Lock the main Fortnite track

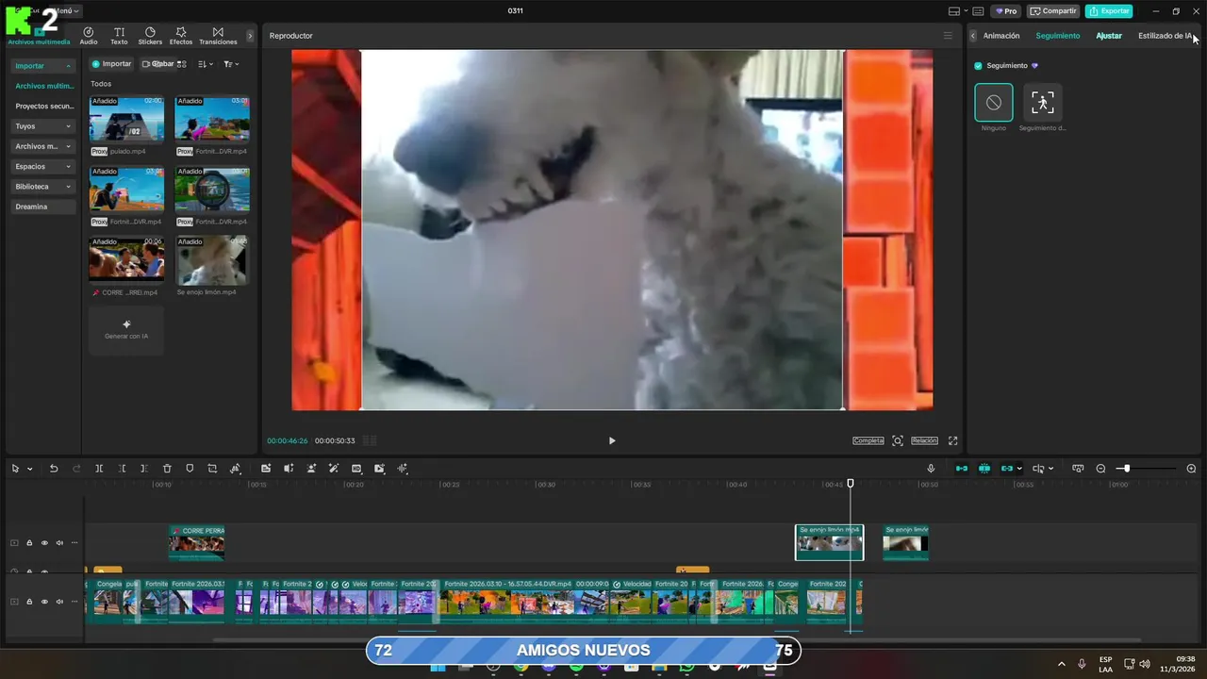(29, 602)
